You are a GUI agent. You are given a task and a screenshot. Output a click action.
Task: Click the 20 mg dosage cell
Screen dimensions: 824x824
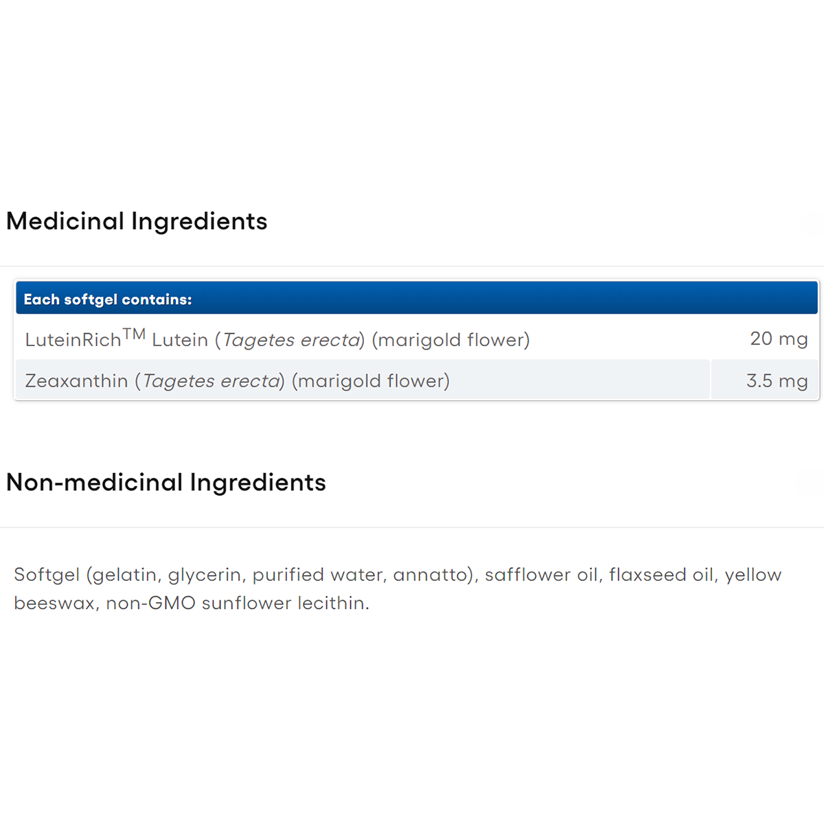click(778, 339)
